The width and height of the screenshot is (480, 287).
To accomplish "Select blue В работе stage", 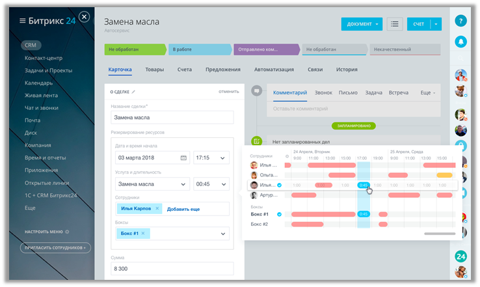I will 200,49.
